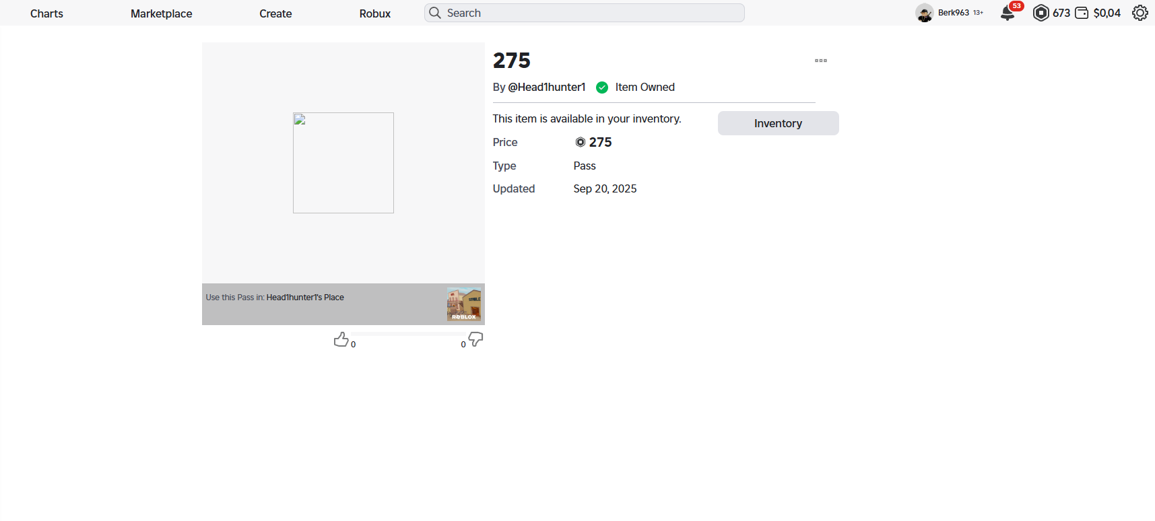Viewport: 1155px width, 521px height.
Task: Select Robux in the top navigation
Action: click(374, 13)
